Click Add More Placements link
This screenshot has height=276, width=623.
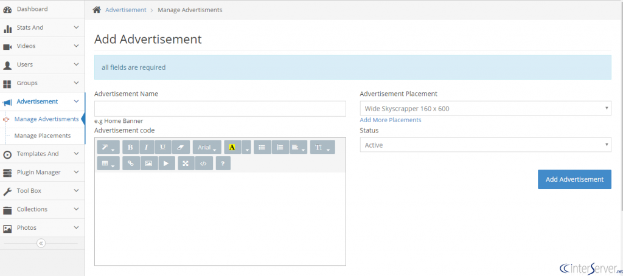[391, 120]
